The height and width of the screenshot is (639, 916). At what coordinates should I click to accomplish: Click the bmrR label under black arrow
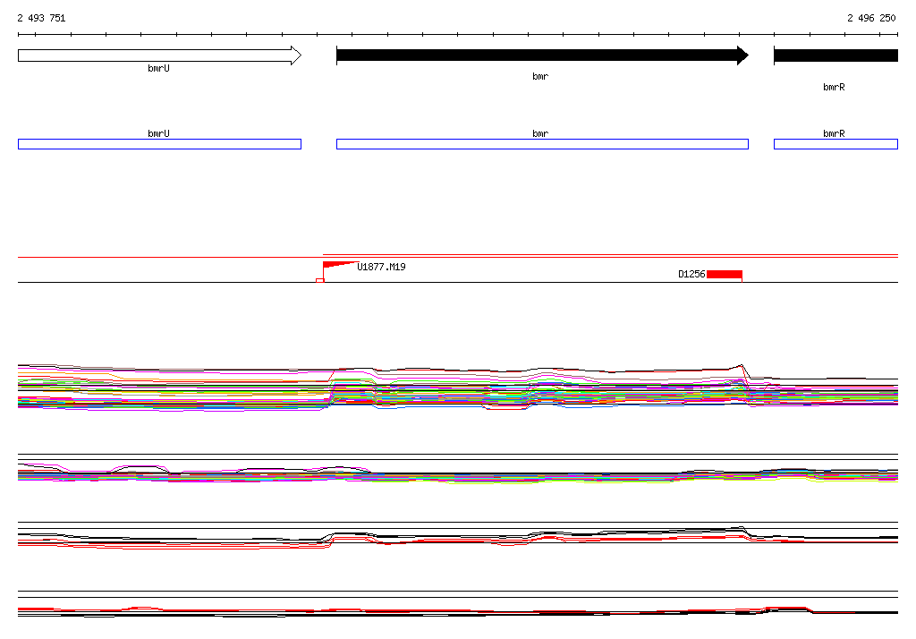(834, 87)
